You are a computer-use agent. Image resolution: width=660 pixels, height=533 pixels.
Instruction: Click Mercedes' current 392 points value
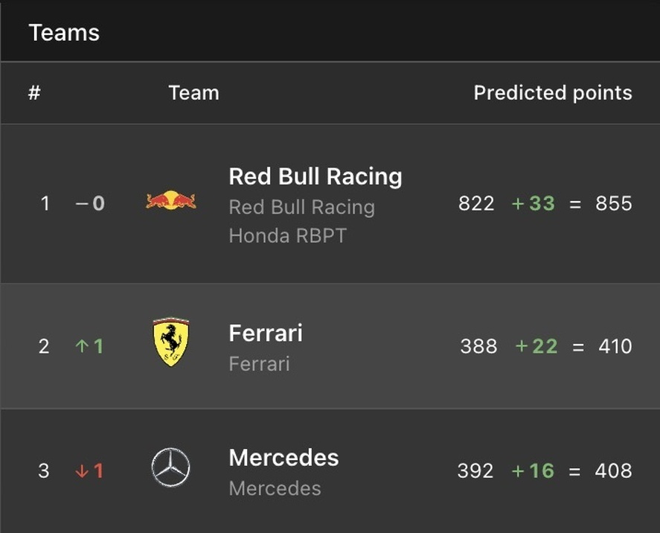coord(475,470)
